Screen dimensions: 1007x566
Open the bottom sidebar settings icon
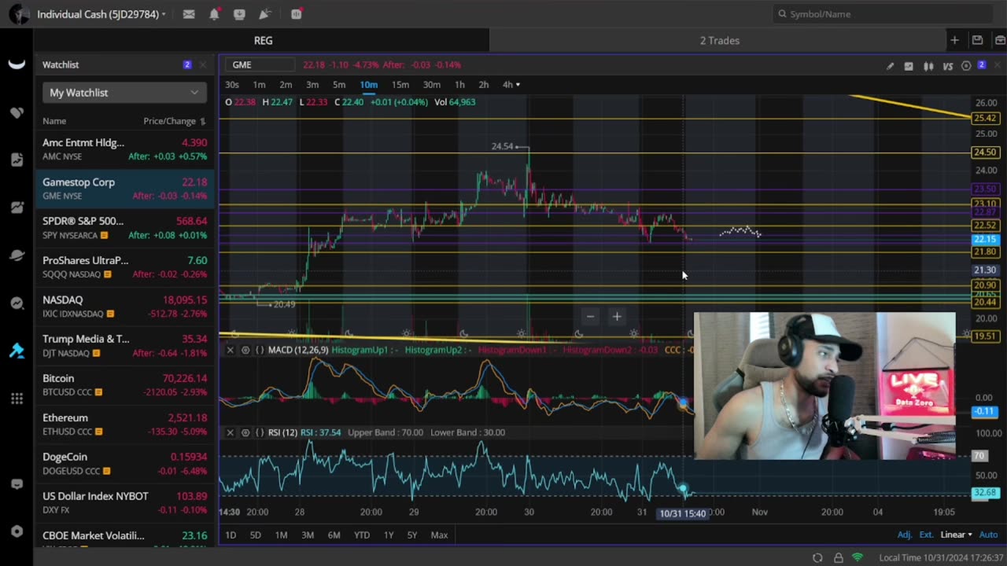coord(17,531)
